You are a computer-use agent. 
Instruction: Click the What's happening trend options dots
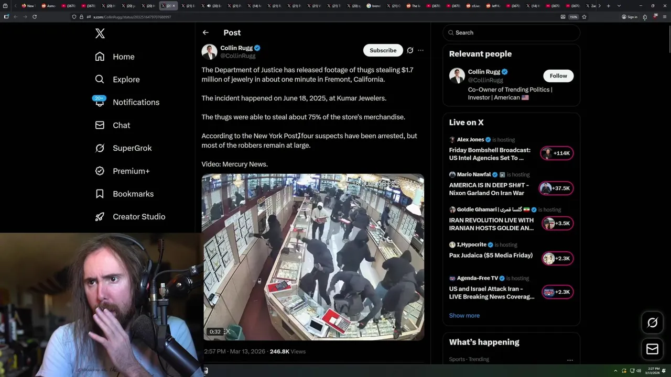pyautogui.click(x=570, y=360)
